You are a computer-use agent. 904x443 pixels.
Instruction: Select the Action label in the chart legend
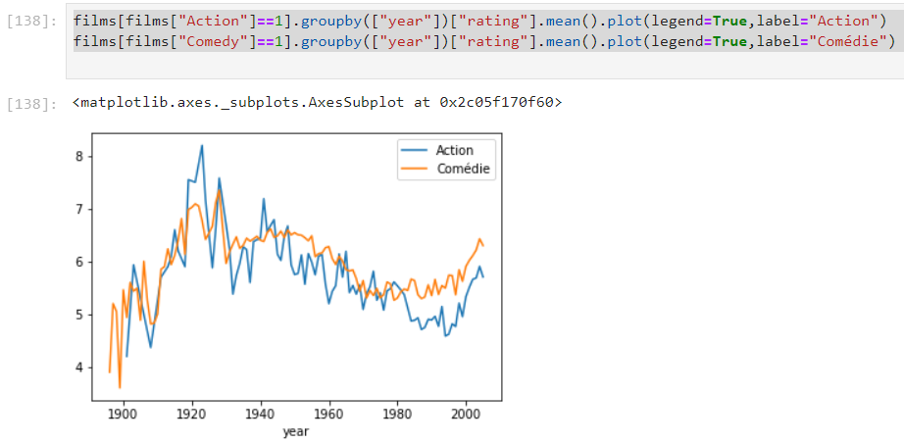(x=454, y=151)
